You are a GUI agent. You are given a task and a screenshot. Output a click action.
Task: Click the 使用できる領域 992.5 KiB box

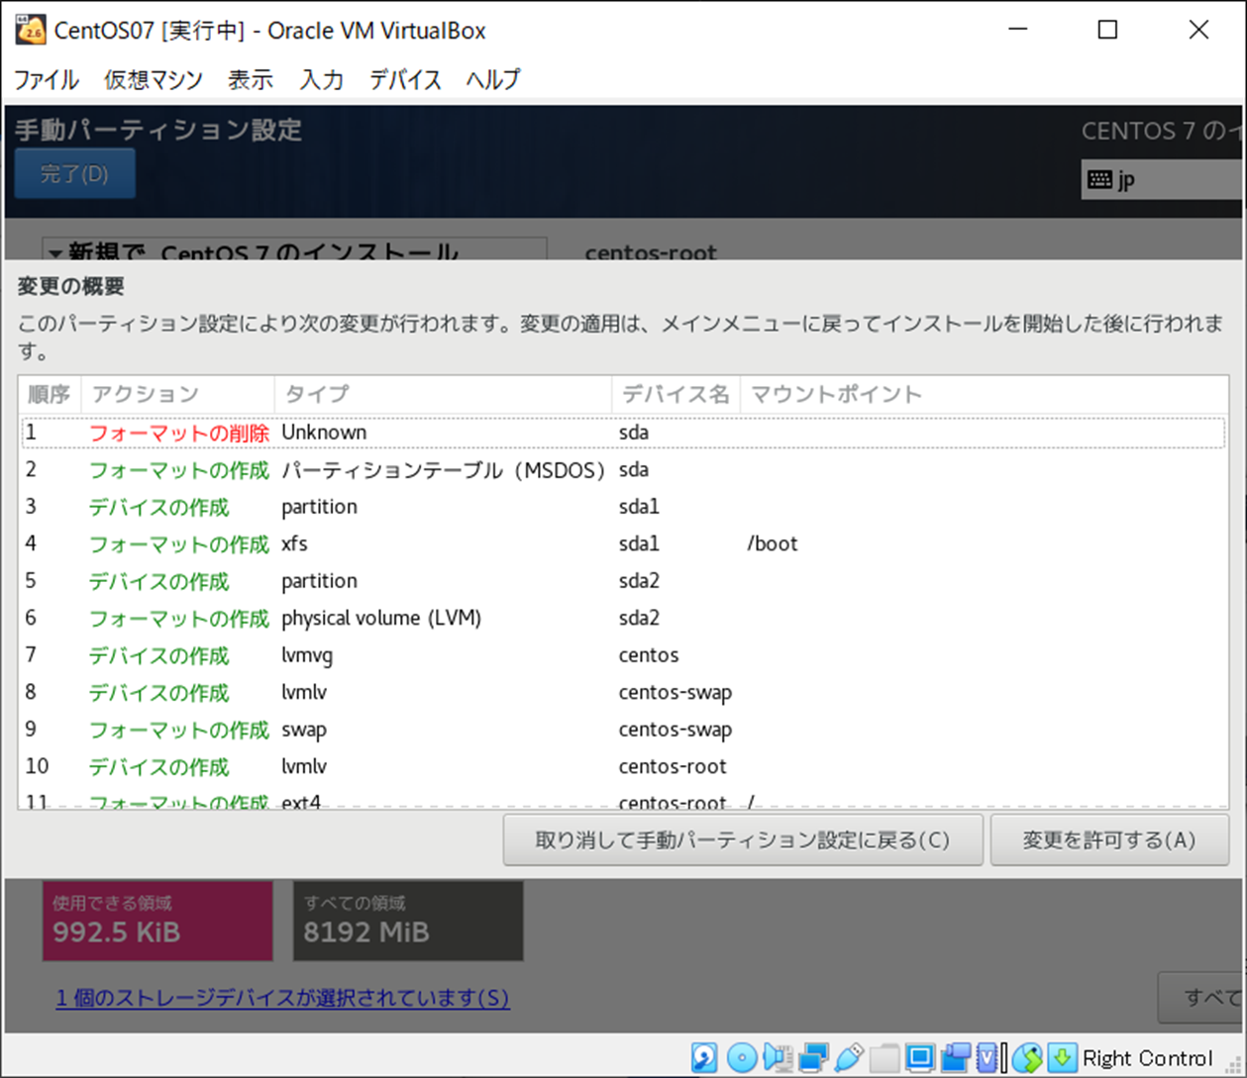(x=157, y=921)
